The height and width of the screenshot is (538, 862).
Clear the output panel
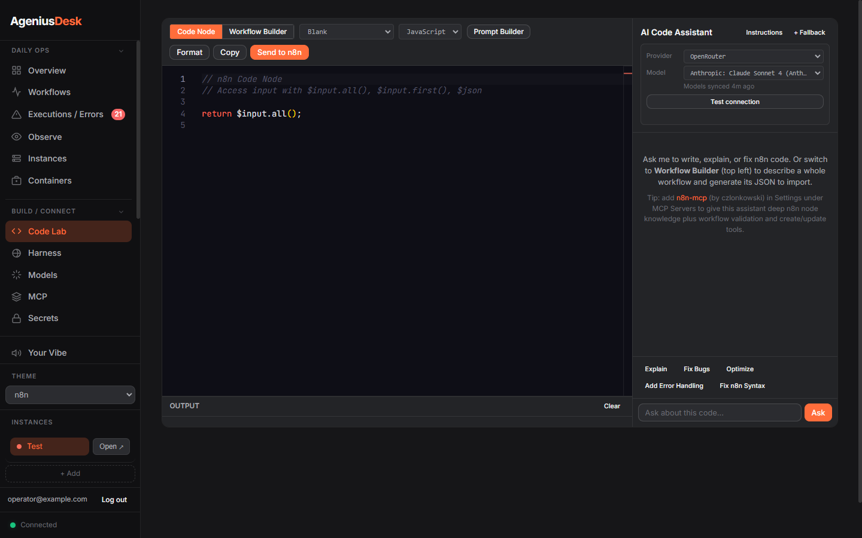pos(612,406)
